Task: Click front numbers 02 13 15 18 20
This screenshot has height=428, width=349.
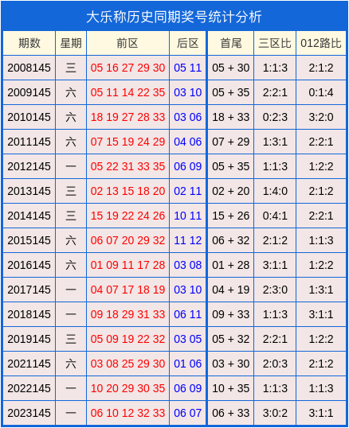Action: click(127, 191)
